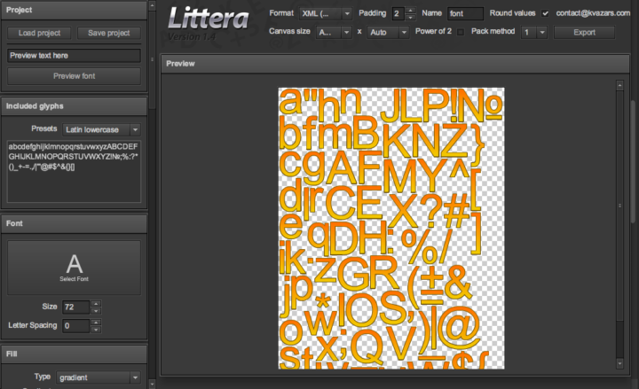Decrease Padding value with down arrow
The width and height of the screenshot is (639, 389).
(x=410, y=18)
